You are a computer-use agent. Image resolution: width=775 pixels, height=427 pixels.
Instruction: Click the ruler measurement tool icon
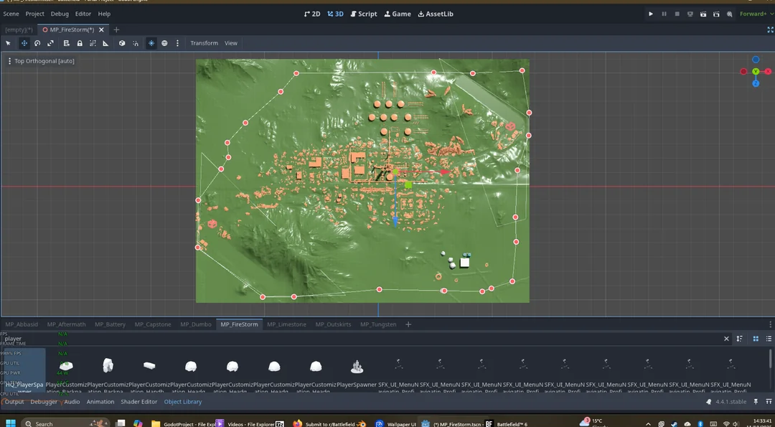pos(105,43)
